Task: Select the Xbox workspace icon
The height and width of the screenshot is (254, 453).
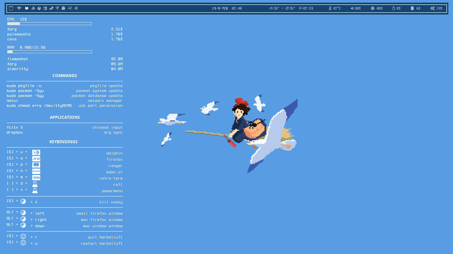Action: click(x=39, y=8)
